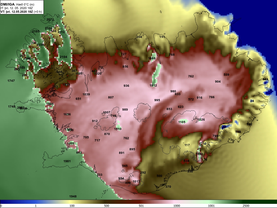
Task: Click the map value '1668'
Action: (152, 58)
